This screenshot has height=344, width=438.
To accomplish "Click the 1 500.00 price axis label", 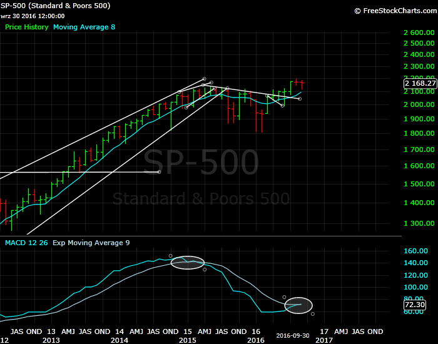I will 419,184.
